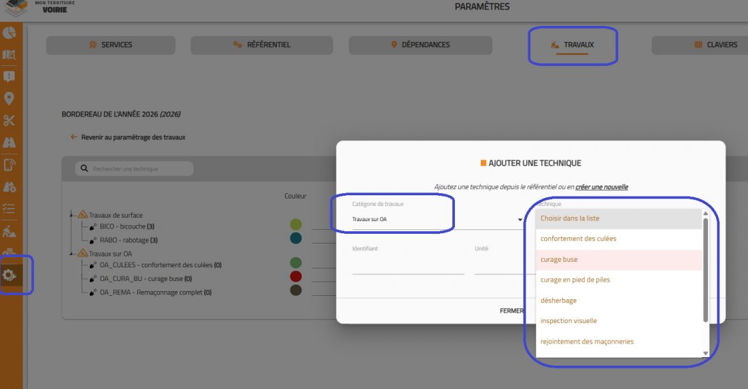This screenshot has height=389, width=748.
Task: Click the checklist icon in the sidebar
Action: 10,209
